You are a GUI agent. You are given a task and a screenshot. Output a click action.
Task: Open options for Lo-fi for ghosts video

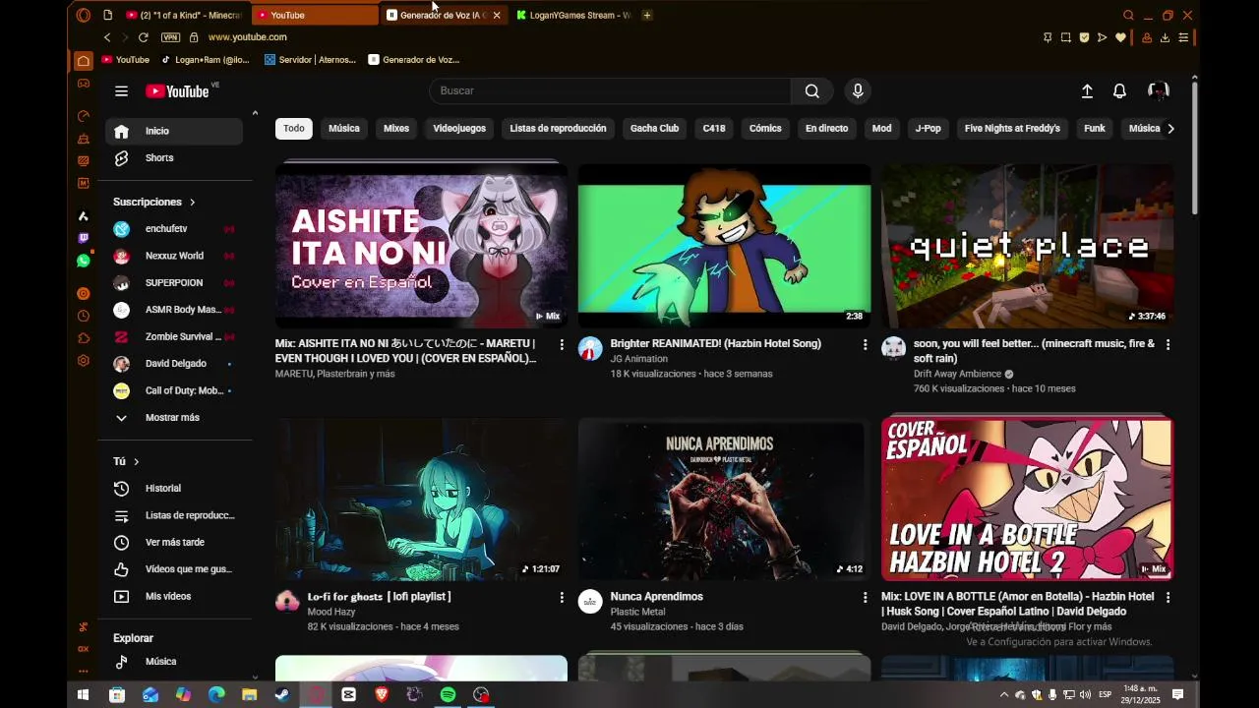coord(562,597)
